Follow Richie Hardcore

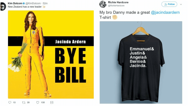[169, 4]
